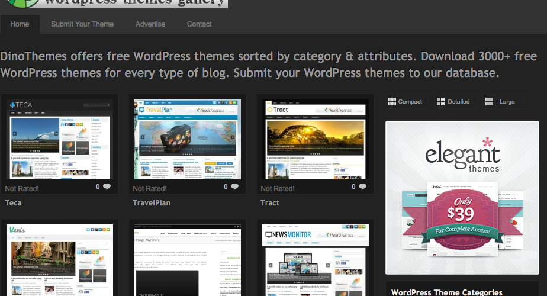This screenshot has width=547, height=296.
Task: Switch to Large view layout
Action: coord(504,102)
